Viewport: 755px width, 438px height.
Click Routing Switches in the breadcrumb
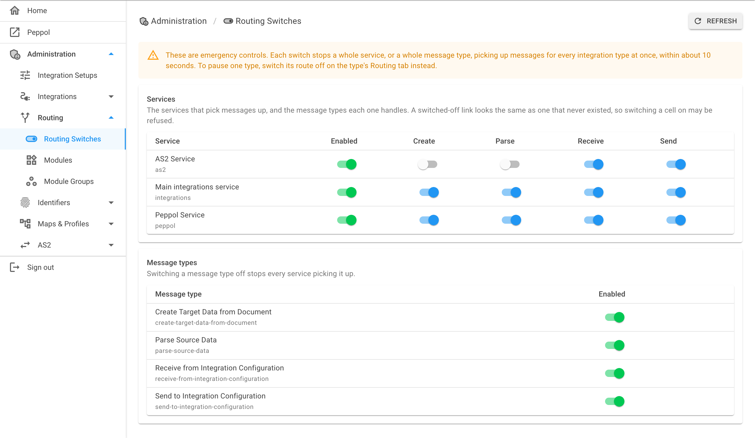[268, 21]
